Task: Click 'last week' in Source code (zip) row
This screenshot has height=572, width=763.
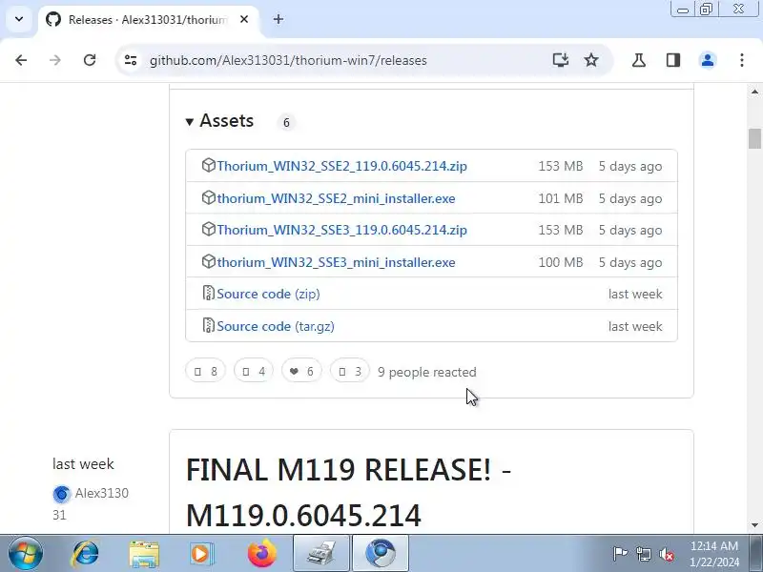Action: coord(635,294)
